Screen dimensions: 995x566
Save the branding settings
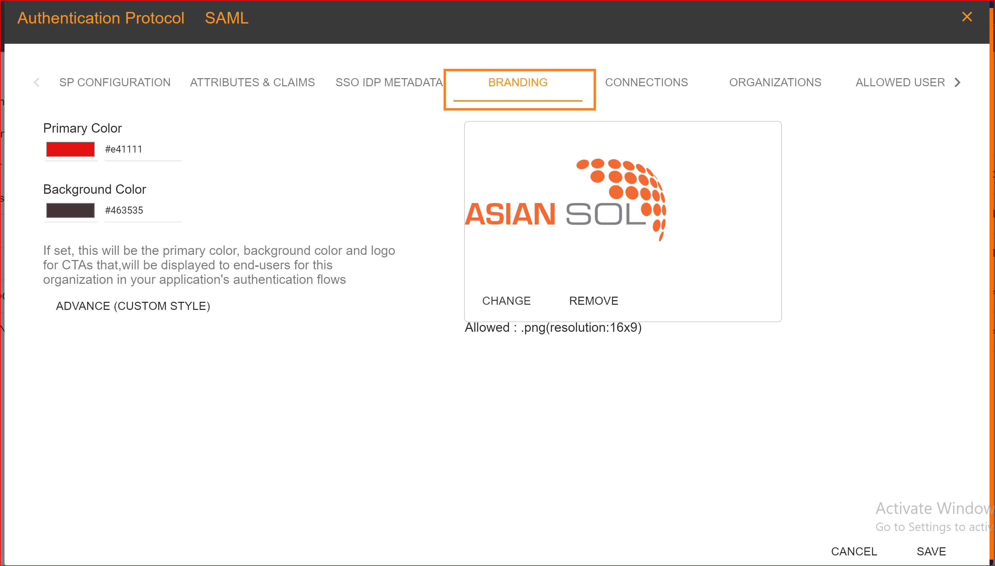click(931, 551)
